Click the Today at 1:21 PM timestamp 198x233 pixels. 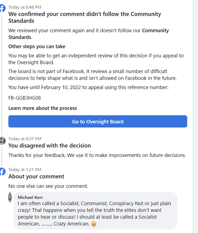point(25,170)
